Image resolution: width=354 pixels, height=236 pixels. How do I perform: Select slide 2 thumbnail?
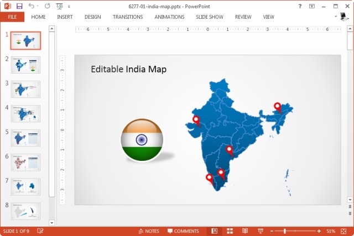(25, 65)
